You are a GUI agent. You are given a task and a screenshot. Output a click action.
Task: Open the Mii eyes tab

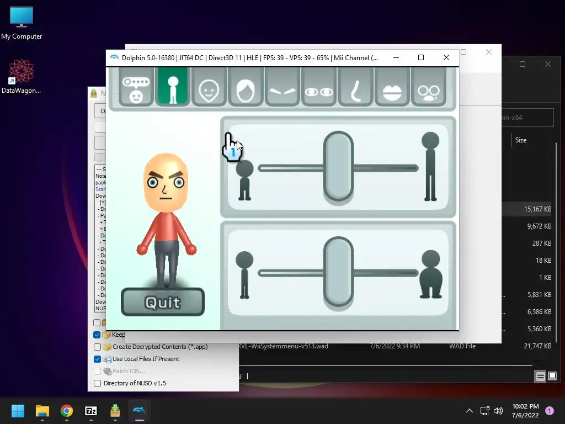(319, 87)
